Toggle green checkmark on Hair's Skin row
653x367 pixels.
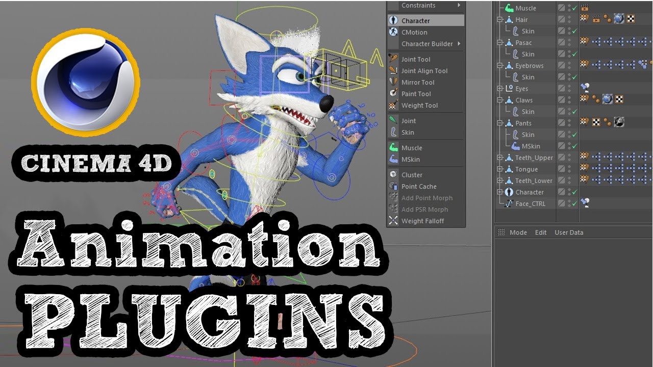(x=574, y=31)
